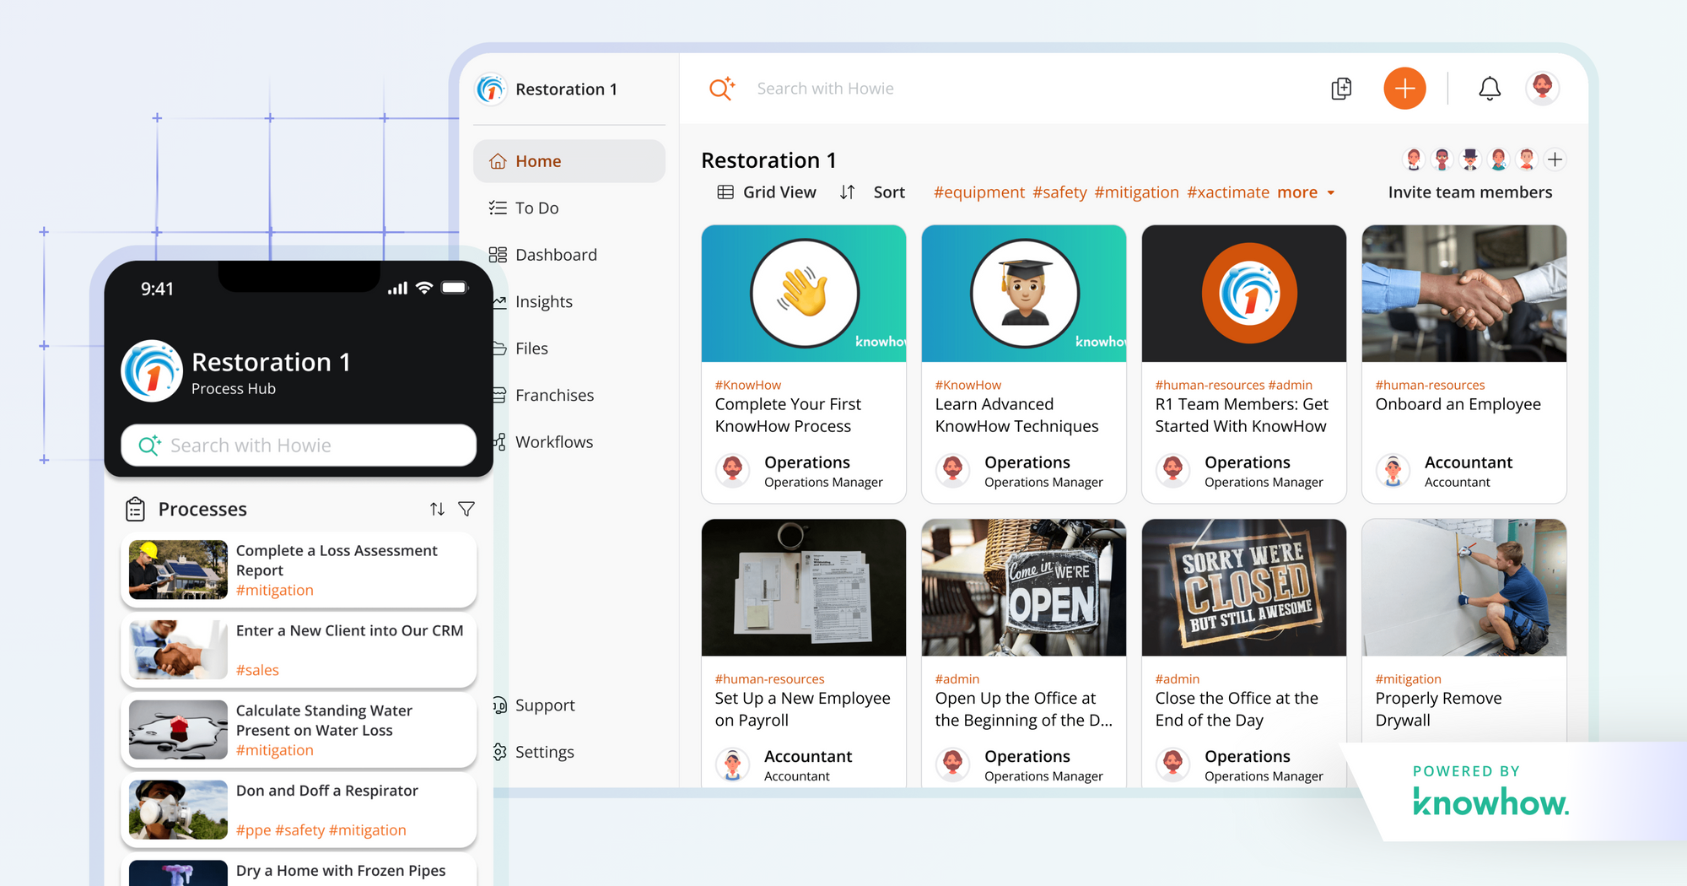Click the sort arrows icon in Processes

pyautogui.click(x=437, y=509)
